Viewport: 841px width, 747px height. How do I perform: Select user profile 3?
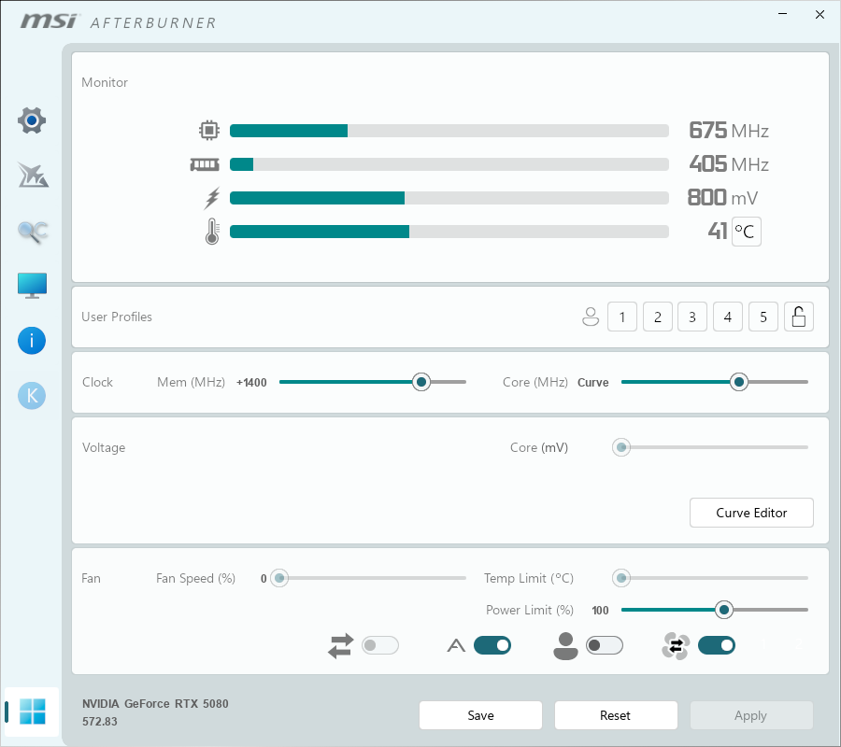click(692, 317)
